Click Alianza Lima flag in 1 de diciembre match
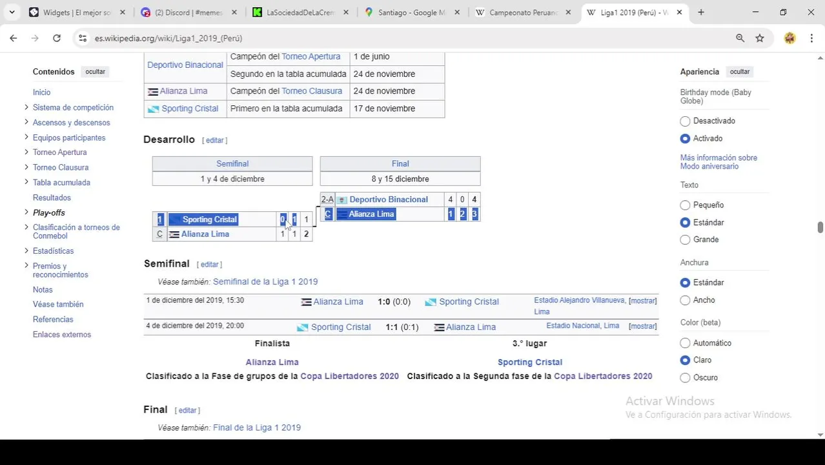 [307, 302]
